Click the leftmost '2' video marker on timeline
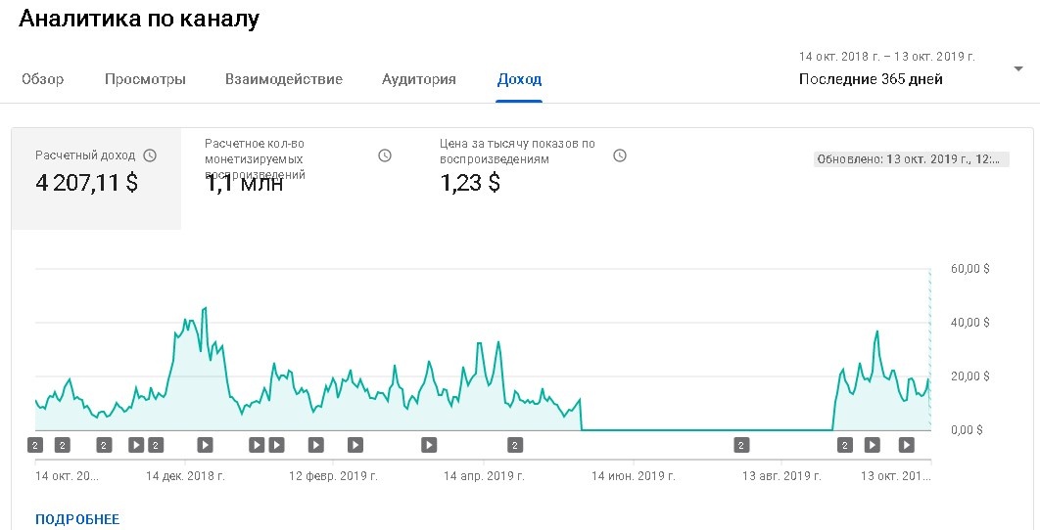1040x530 pixels. tap(36, 445)
